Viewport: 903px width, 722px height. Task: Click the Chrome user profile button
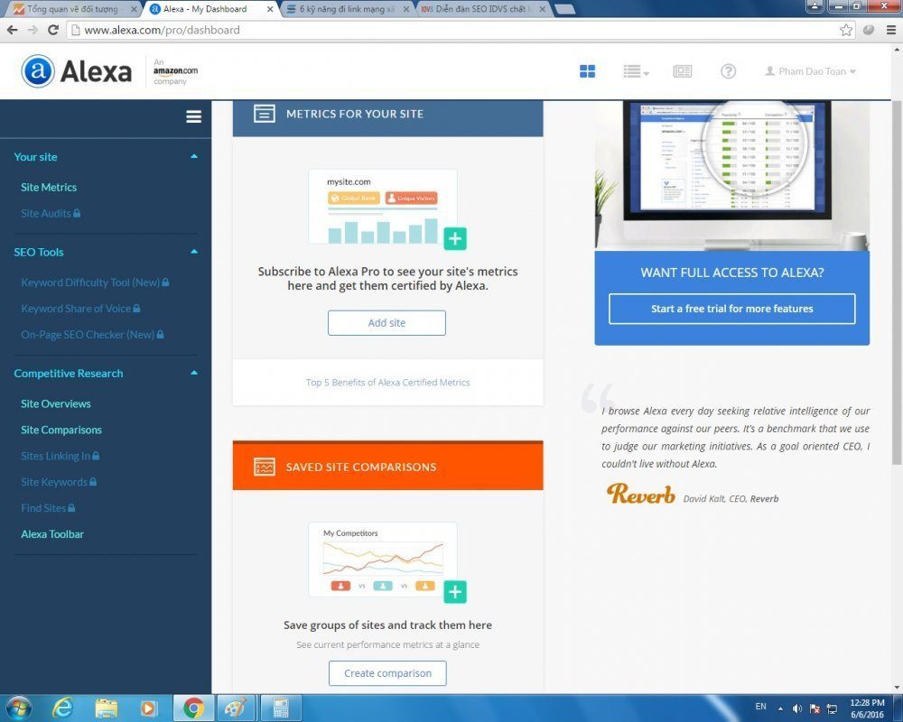click(x=815, y=6)
